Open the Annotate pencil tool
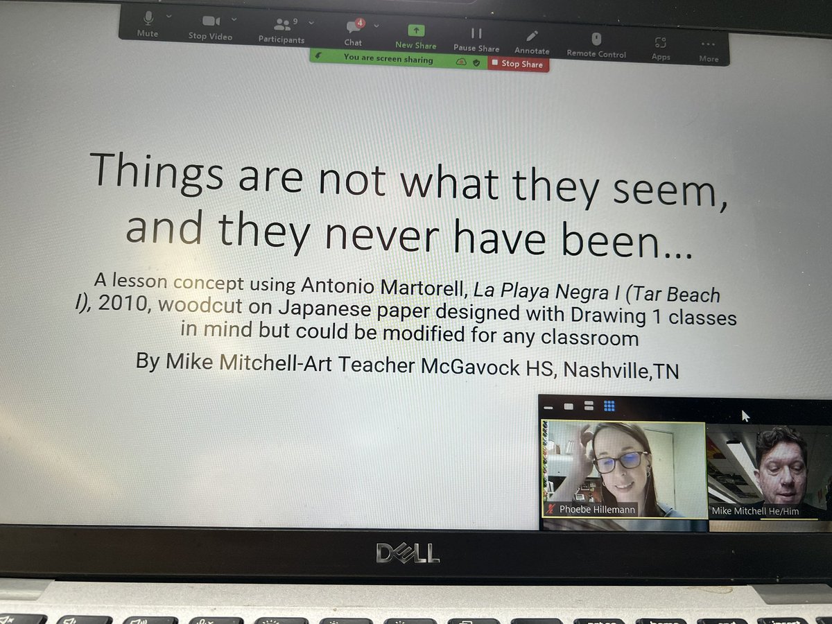This screenshot has width=832, height=624. point(532,41)
